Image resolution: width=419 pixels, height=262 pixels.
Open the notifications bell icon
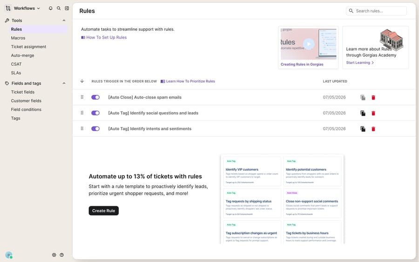50,8
